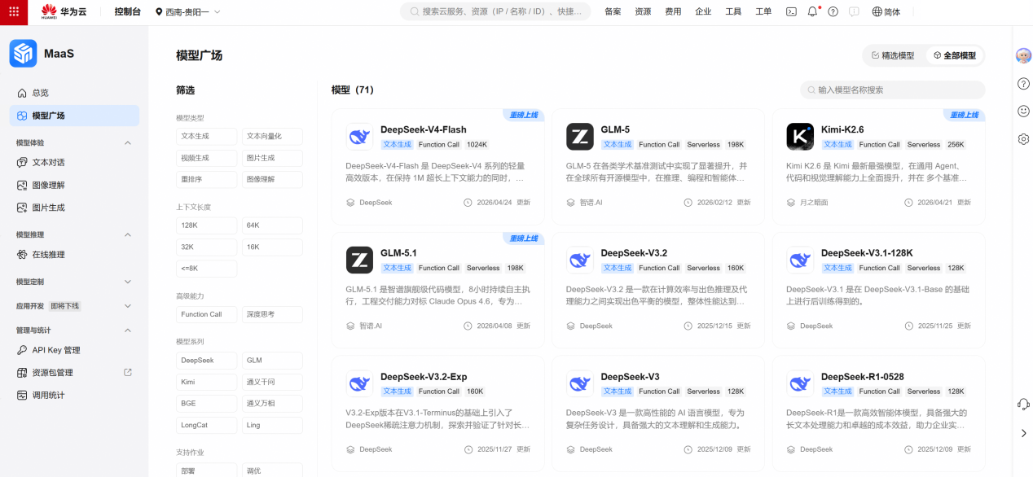Click the hexagon settings icon on right

(1023, 139)
